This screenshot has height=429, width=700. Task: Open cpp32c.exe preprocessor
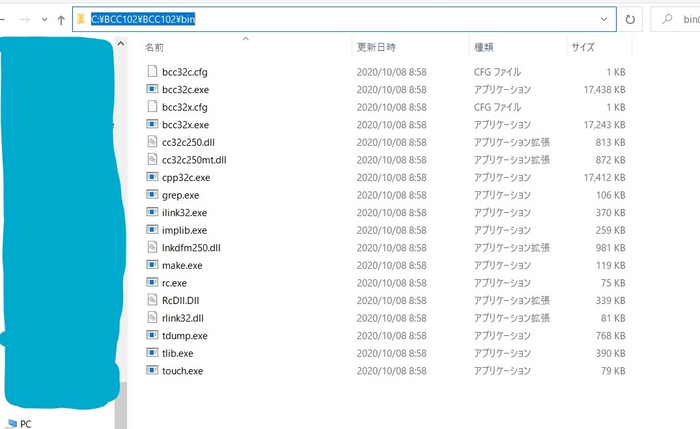point(184,177)
